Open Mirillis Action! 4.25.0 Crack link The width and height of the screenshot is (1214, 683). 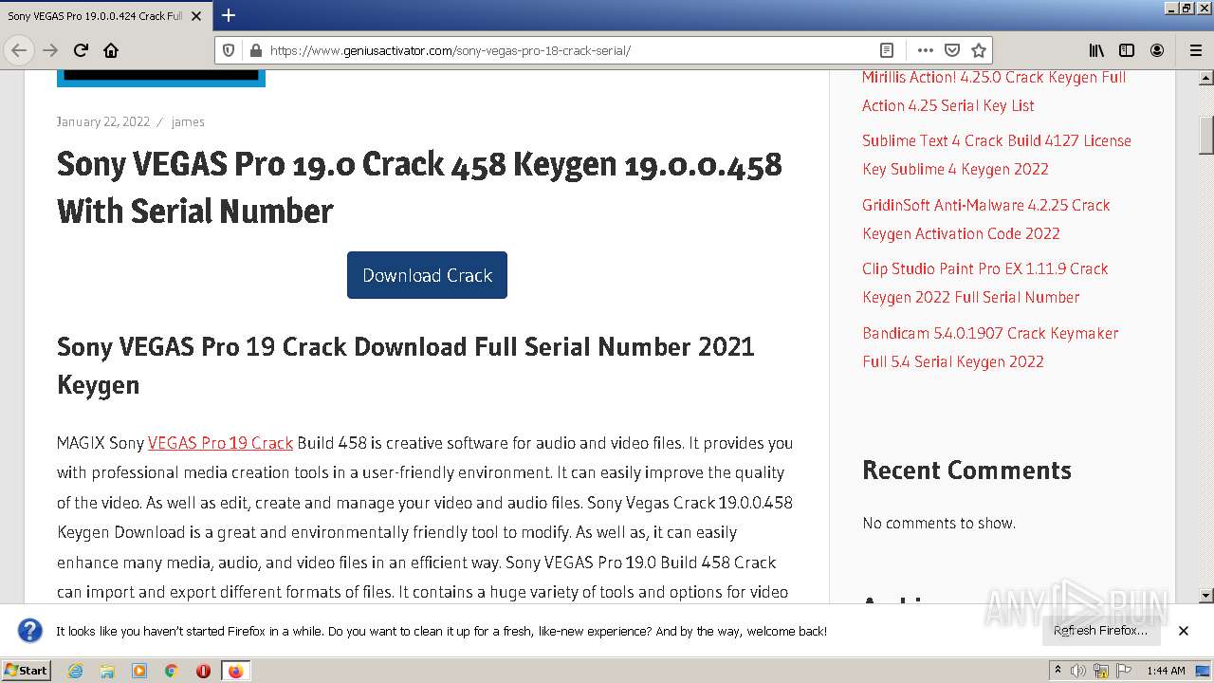(x=994, y=91)
